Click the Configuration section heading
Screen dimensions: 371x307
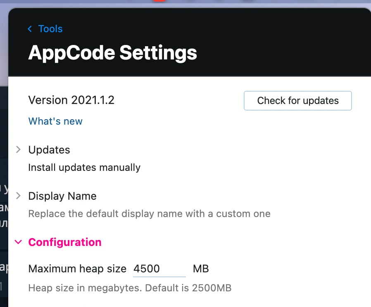point(65,242)
